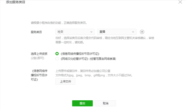Viewport: 186px width, 111px height.
Task: Select 《信息网络传播视听节目许可证》 radio option
Action: pyautogui.click(x=57, y=54)
